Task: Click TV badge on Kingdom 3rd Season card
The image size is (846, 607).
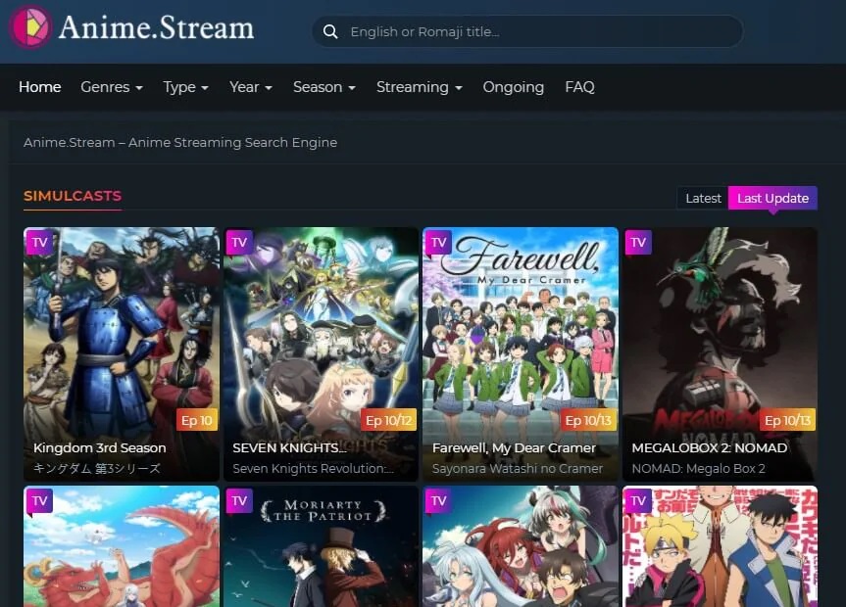Action: [x=39, y=243]
